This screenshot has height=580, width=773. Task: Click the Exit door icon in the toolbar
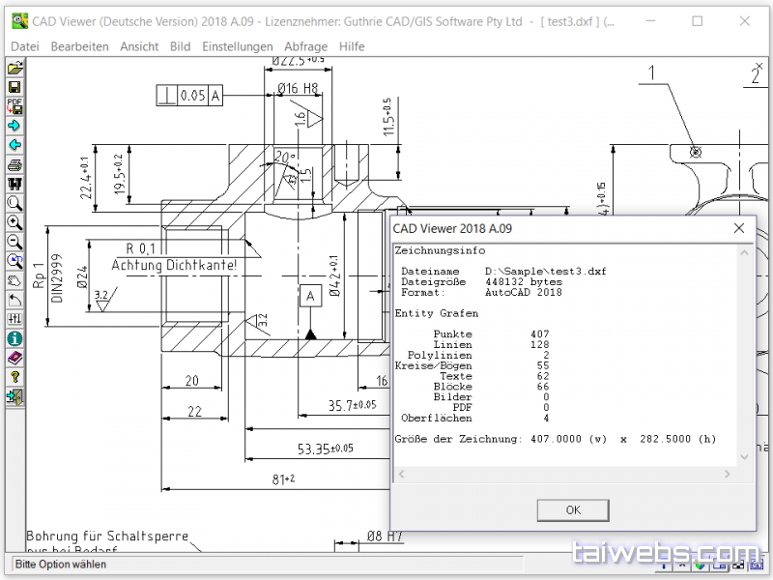[14, 396]
